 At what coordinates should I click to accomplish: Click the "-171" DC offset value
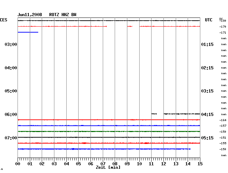(223, 33)
